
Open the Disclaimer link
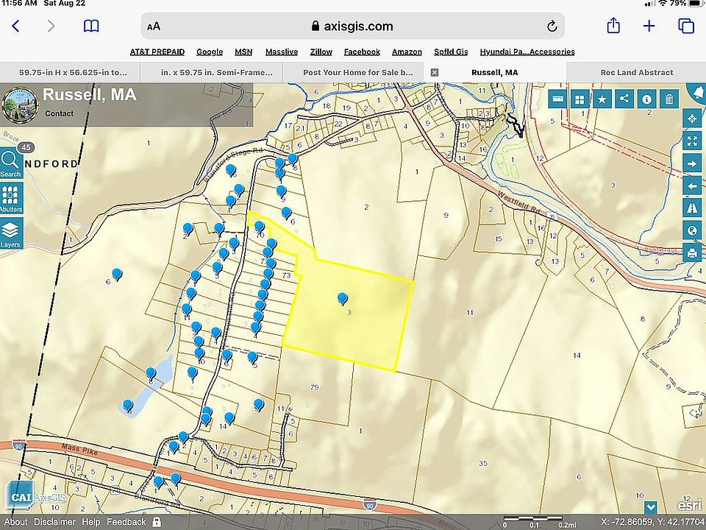54,522
